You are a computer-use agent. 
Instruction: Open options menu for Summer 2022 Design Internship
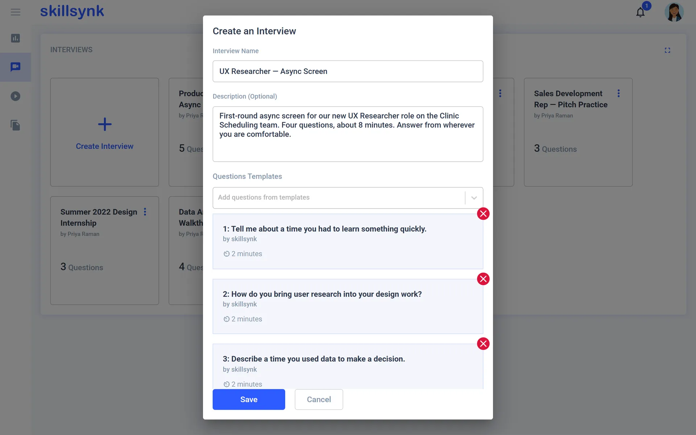(145, 212)
